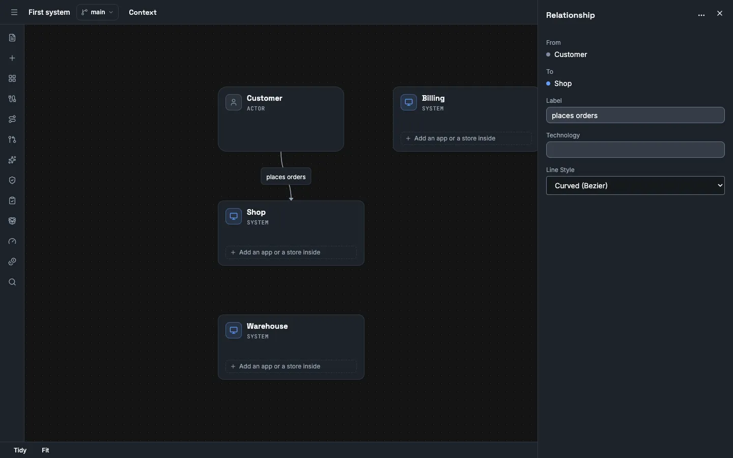733x458 pixels.
Task: Close the Relationship panel
Action: click(720, 14)
